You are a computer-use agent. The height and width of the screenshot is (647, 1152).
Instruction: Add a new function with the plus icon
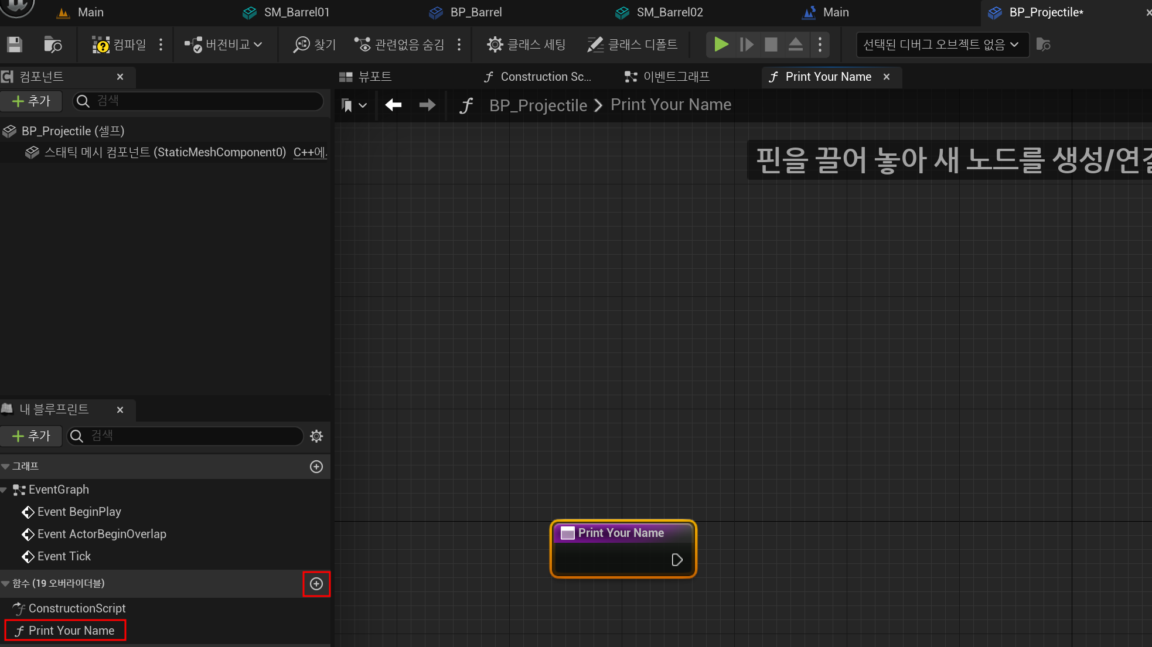click(x=316, y=584)
